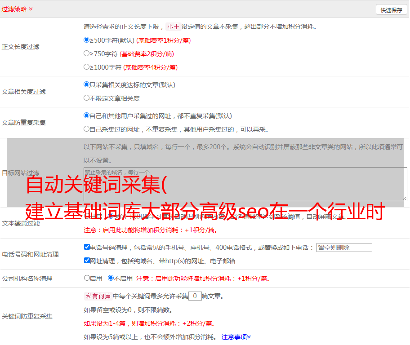
Task: Select the ≥1000字符 length option
Action: [x=87, y=67]
